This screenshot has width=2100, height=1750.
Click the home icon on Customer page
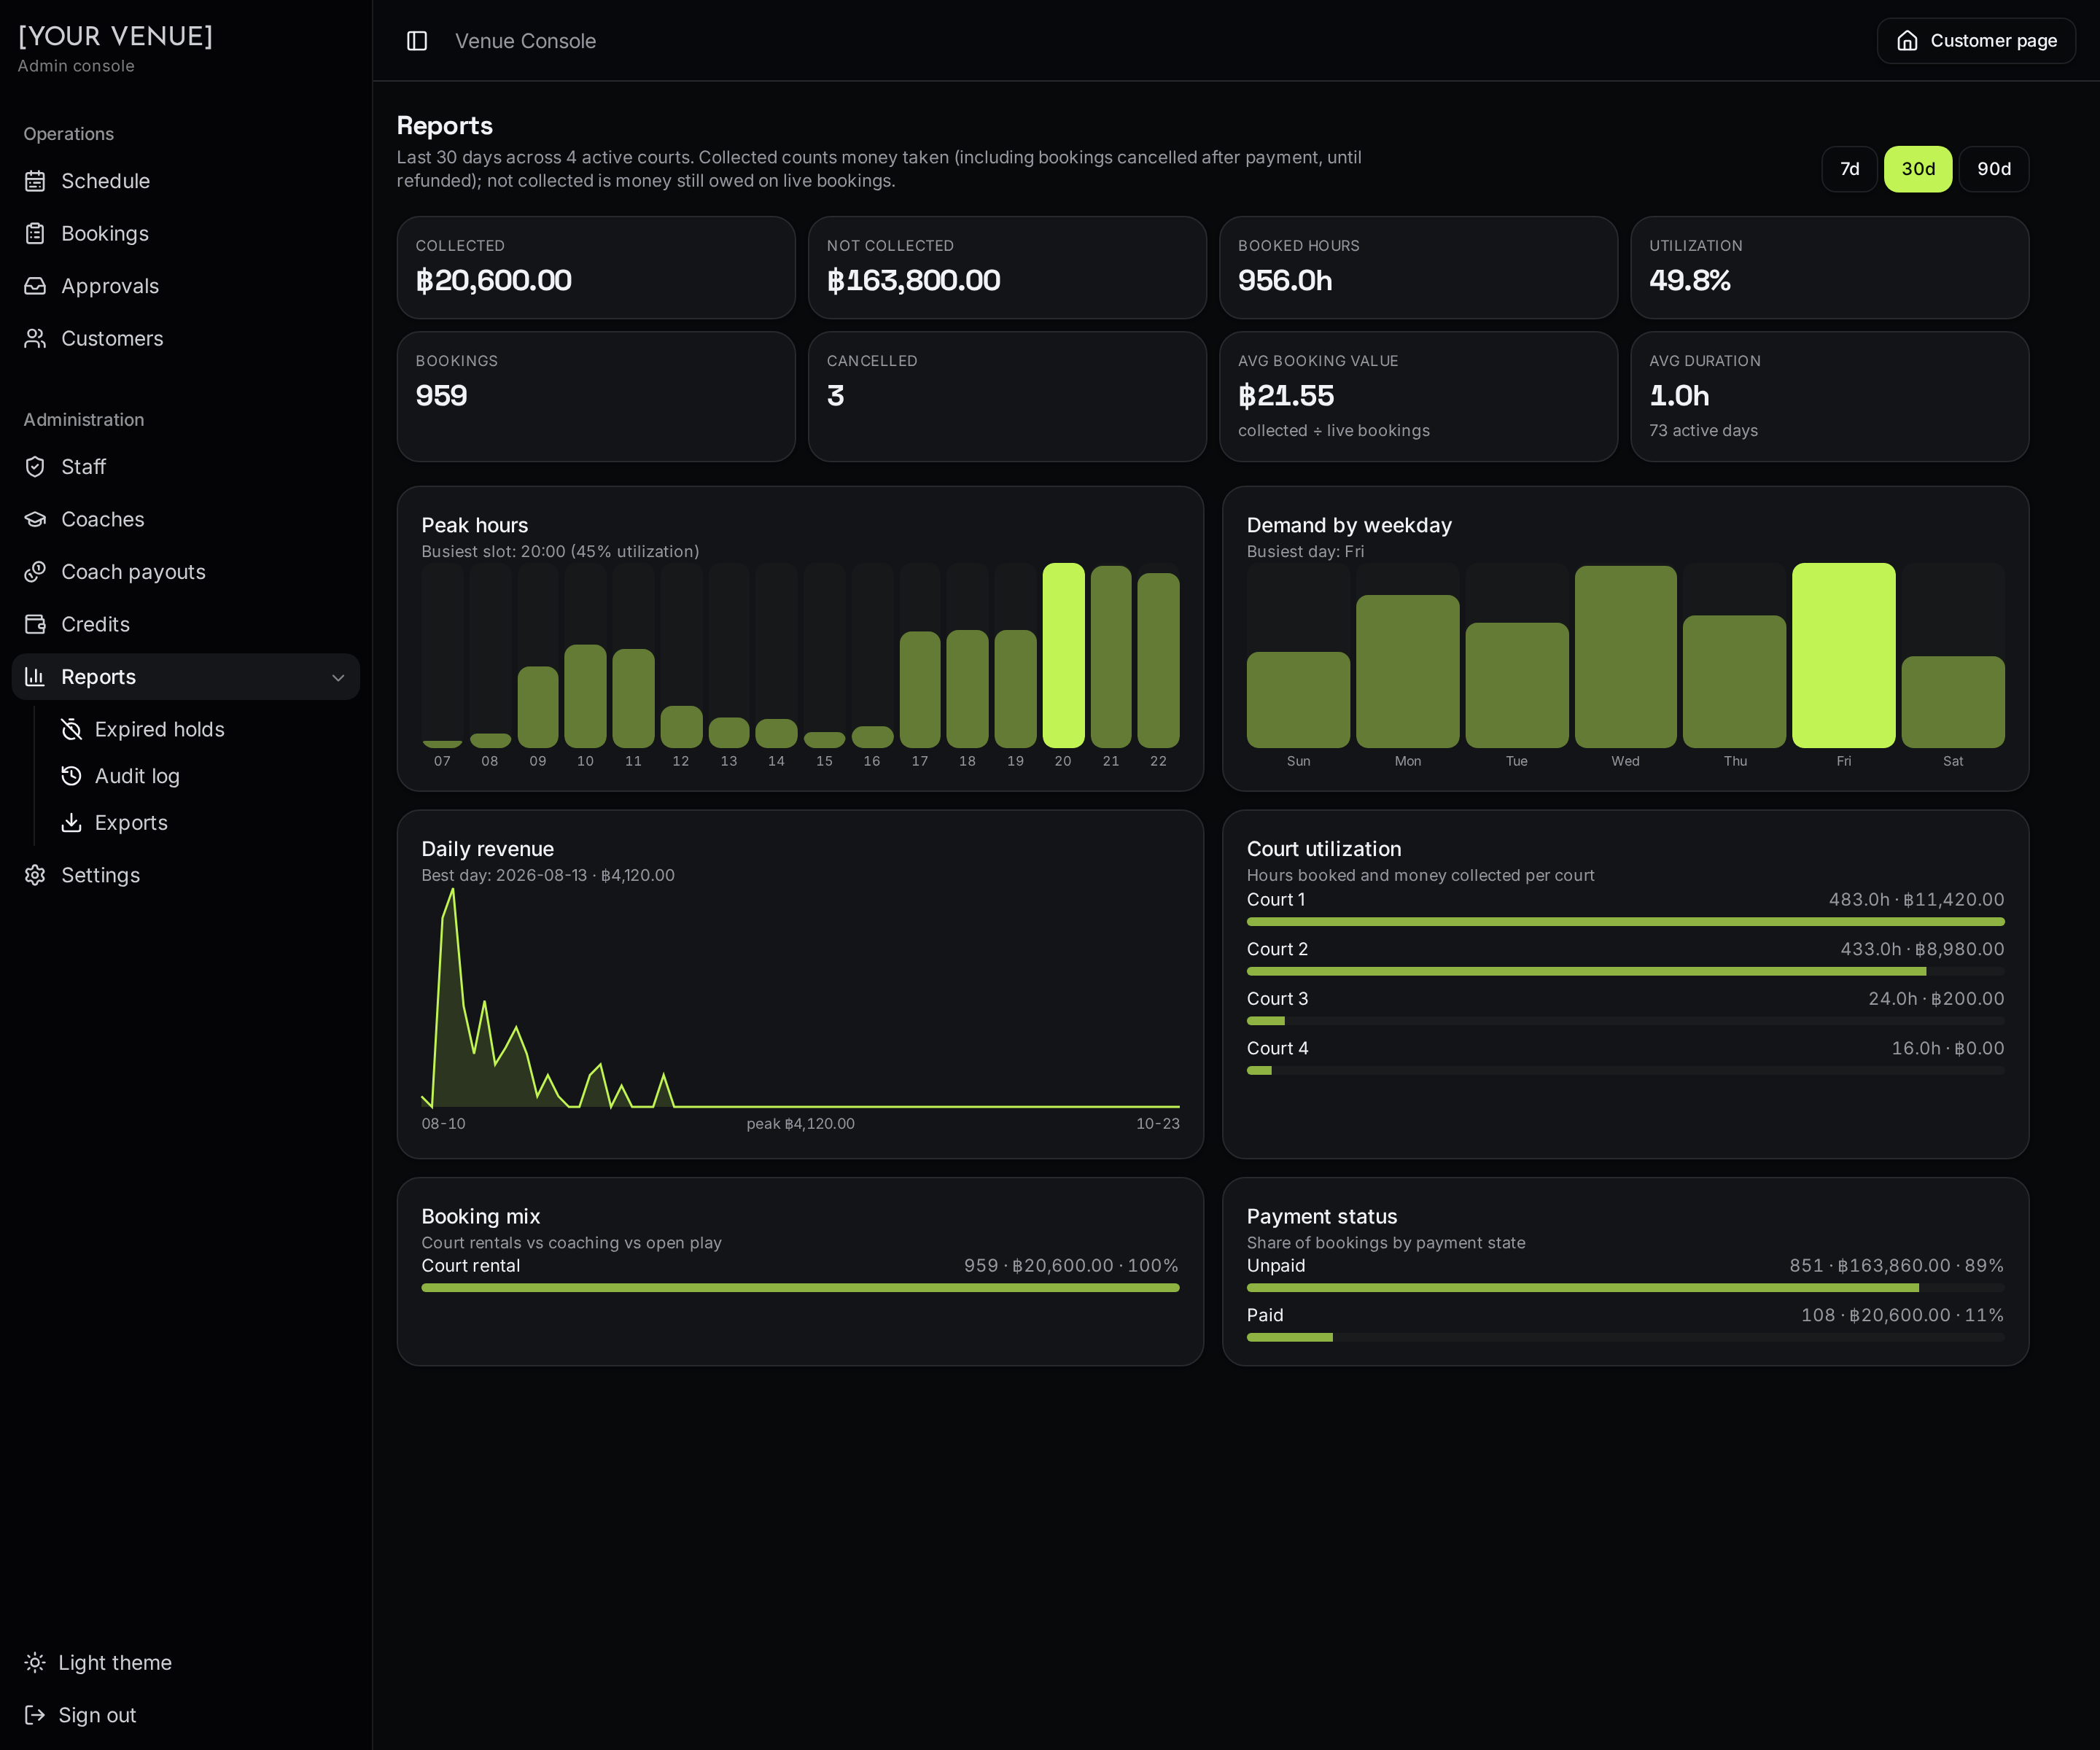pos(1907,41)
